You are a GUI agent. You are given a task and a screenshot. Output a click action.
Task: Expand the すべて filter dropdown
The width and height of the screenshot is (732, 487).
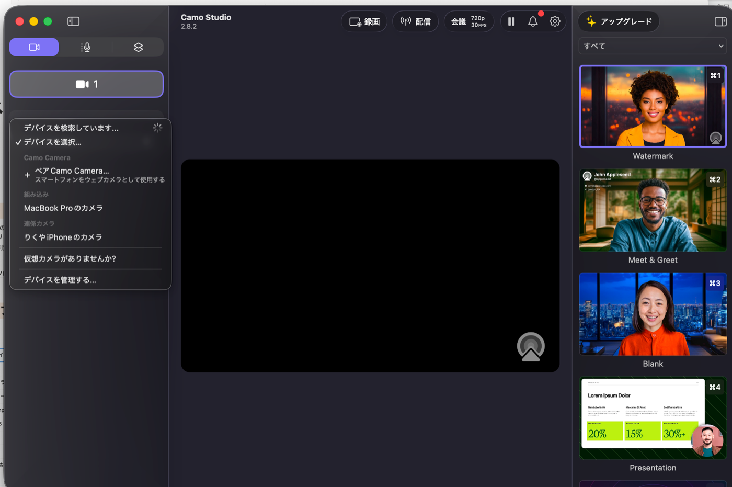tap(653, 46)
